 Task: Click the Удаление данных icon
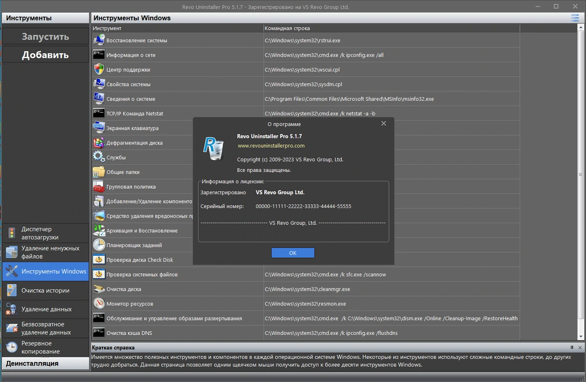(12, 309)
